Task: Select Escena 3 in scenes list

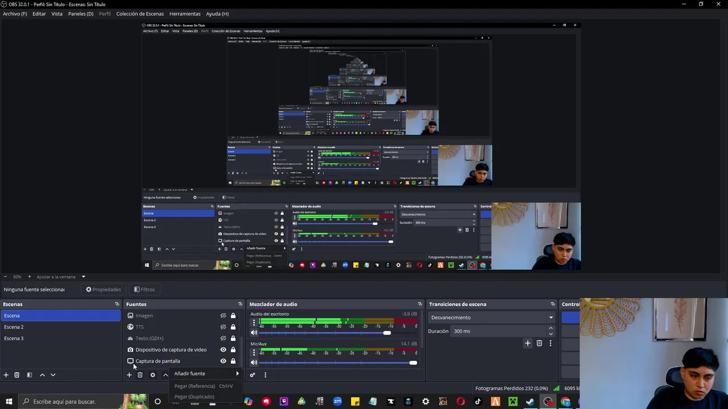Action: click(x=60, y=339)
